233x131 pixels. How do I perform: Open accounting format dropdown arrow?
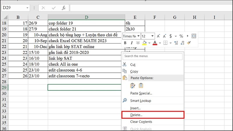pos(176,36)
